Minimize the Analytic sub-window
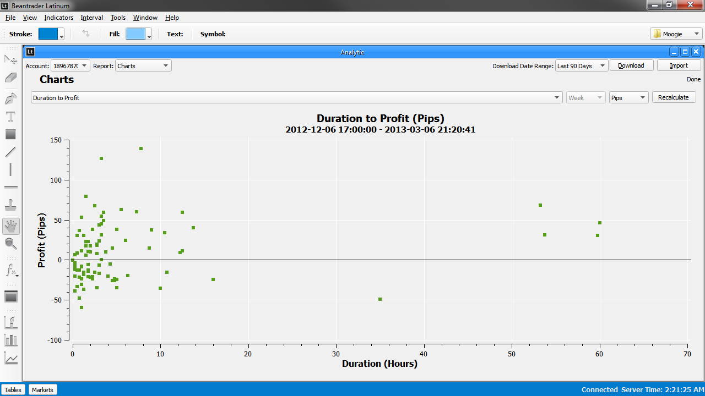The height and width of the screenshot is (396, 705). point(674,52)
